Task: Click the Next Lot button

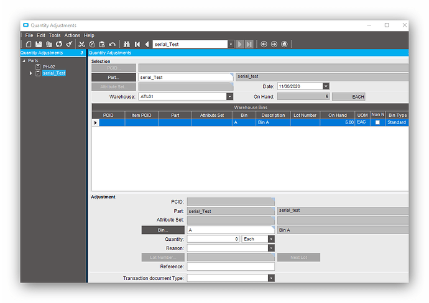Action: [299, 258]
